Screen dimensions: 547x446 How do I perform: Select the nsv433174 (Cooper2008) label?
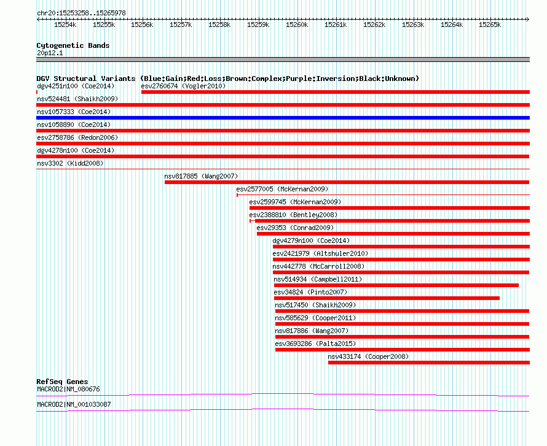(368, 356)
